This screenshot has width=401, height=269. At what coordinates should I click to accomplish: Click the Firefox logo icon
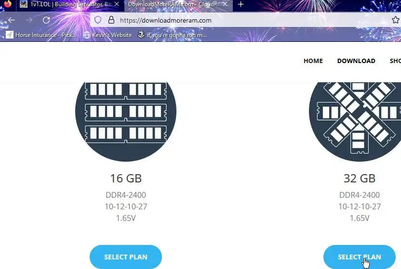pyautogui.click(x=8, y=4)
